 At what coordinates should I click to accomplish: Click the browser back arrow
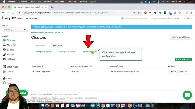pyautogui.click(x=3, y=13)
